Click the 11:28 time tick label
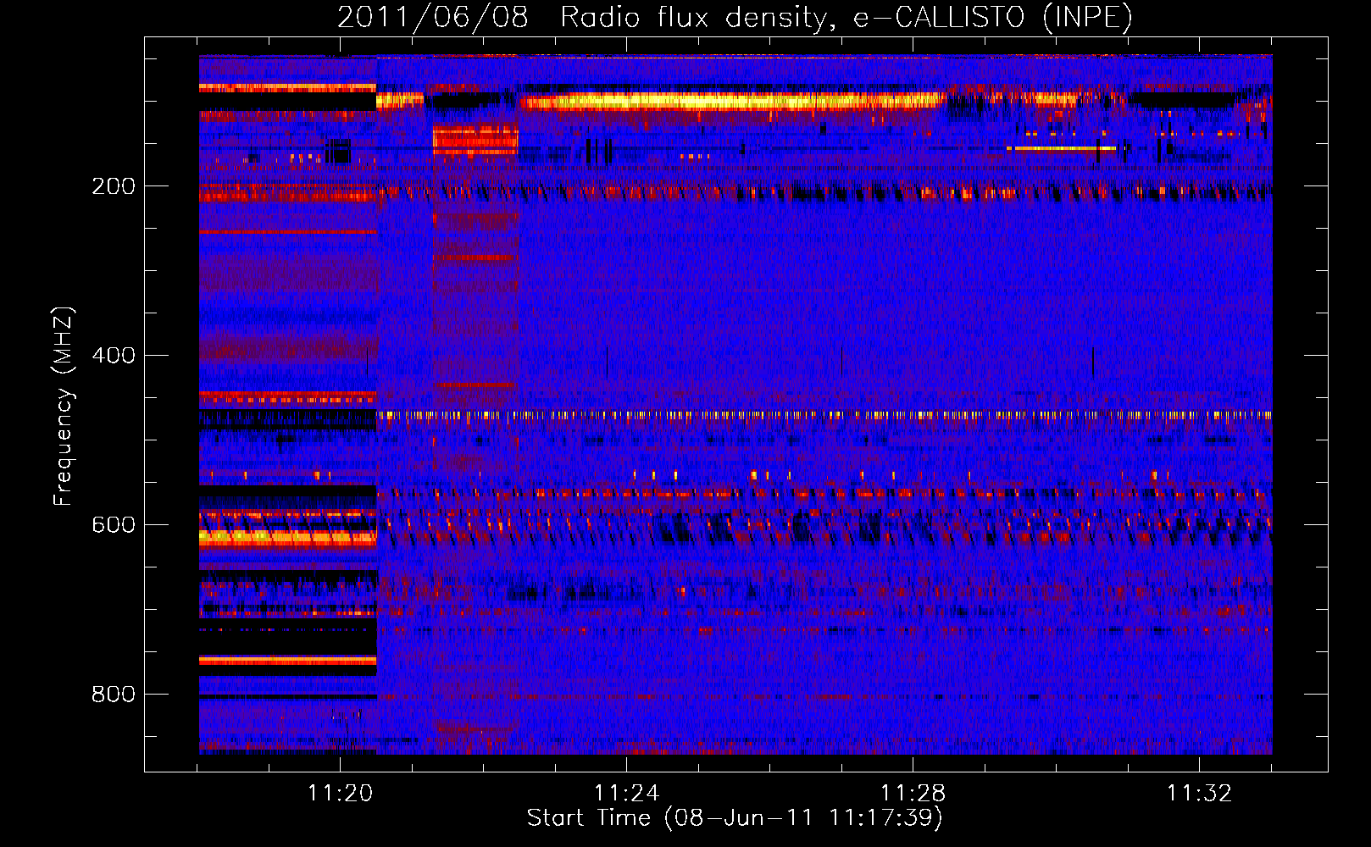Image resolution: width=1371 pixels, height=847 pixels. coord(913,793)
